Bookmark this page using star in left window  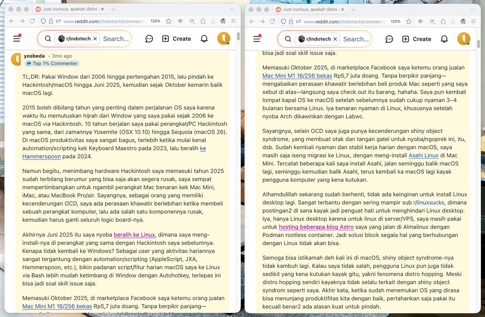[169, 21]
